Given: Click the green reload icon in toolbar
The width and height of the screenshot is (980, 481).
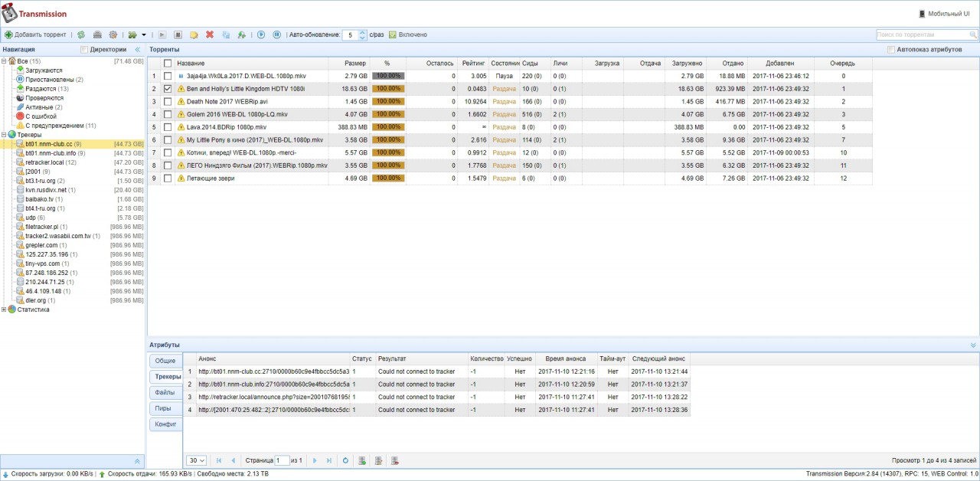Looking at the screenshot, I should coord(81,34).
